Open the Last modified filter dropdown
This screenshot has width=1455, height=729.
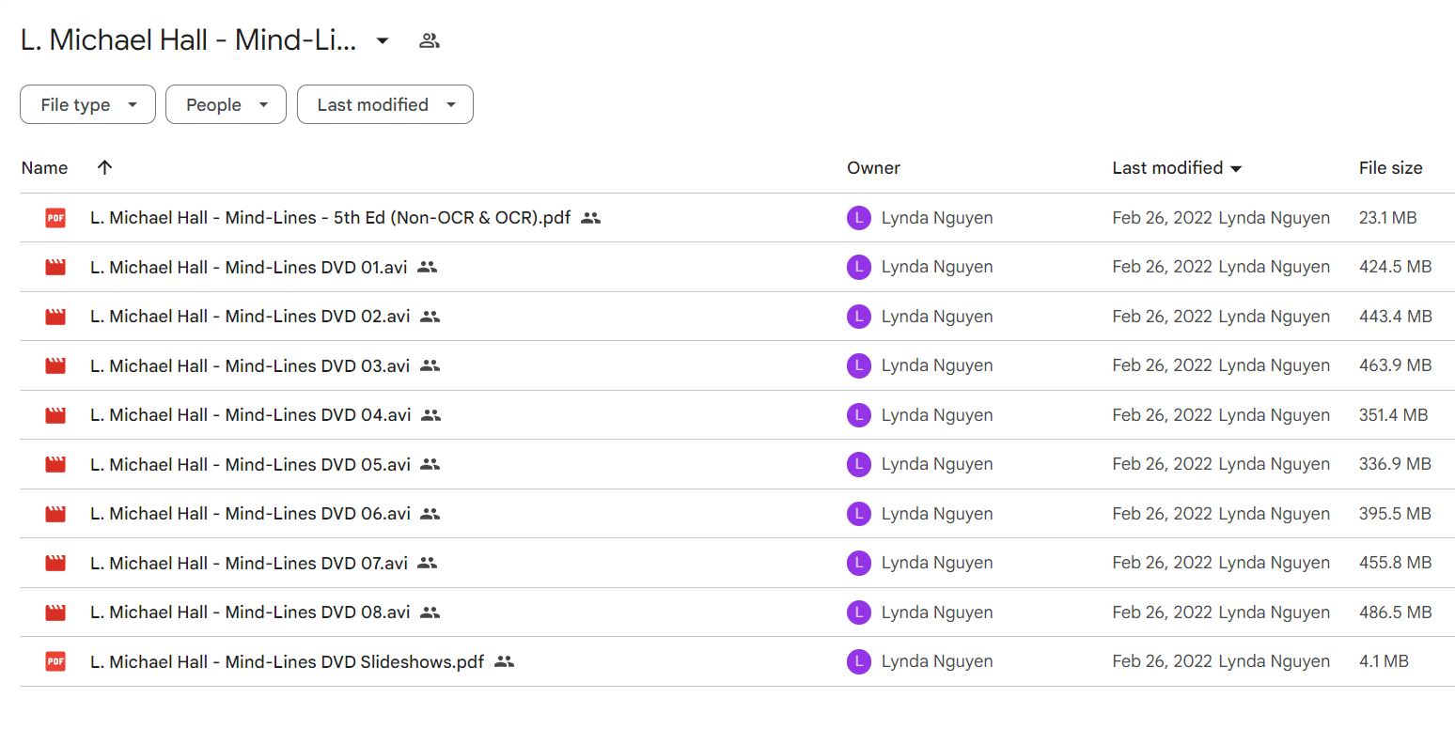coord(385,104)
